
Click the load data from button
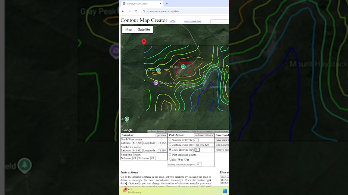222,145
